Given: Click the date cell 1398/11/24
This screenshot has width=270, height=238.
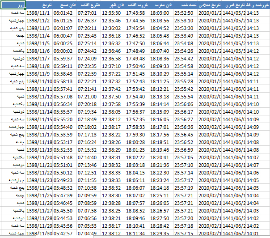Looking at the screenshot, I should [39, 188].
